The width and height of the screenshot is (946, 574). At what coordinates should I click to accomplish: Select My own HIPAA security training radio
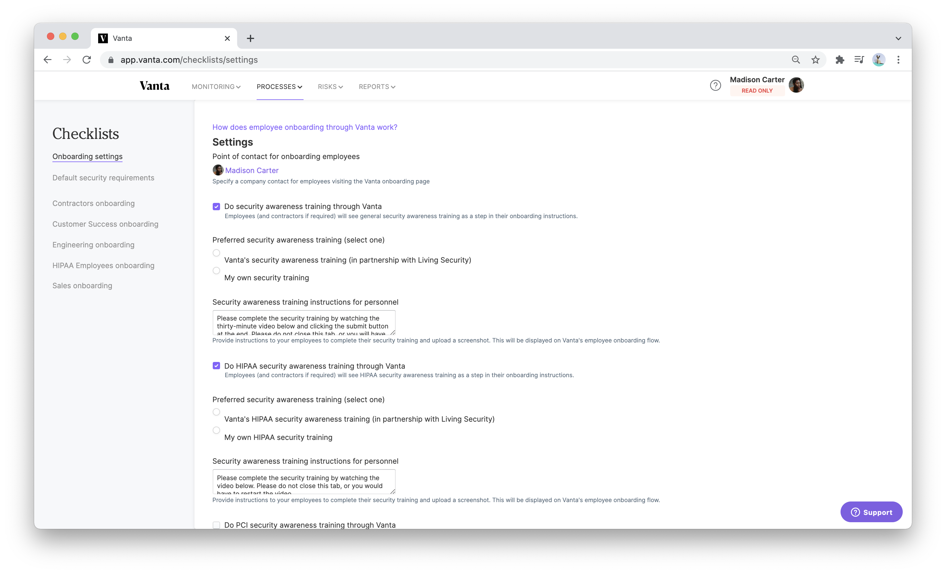[x=216, y=430]
